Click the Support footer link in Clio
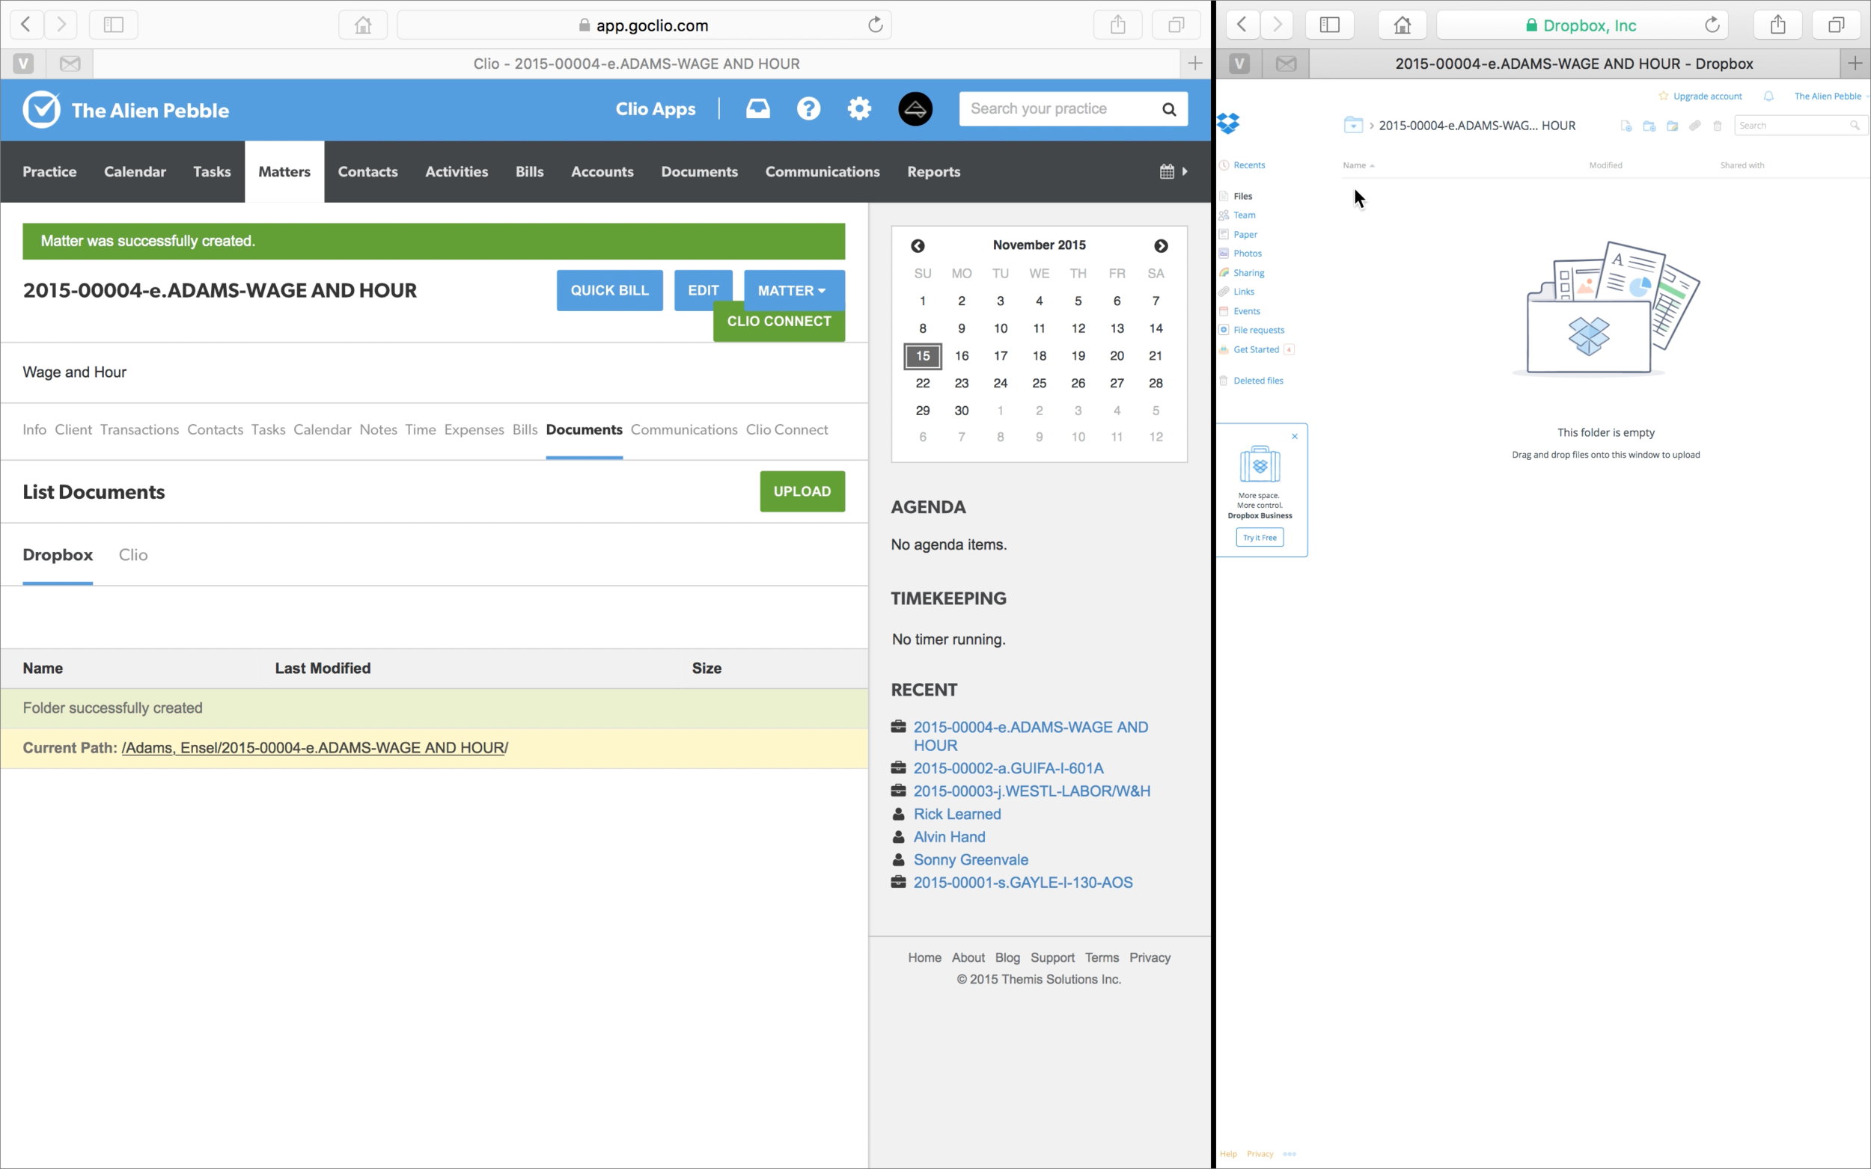This screenshot has width=1871, height=1169. click(x=1052, y=958)
